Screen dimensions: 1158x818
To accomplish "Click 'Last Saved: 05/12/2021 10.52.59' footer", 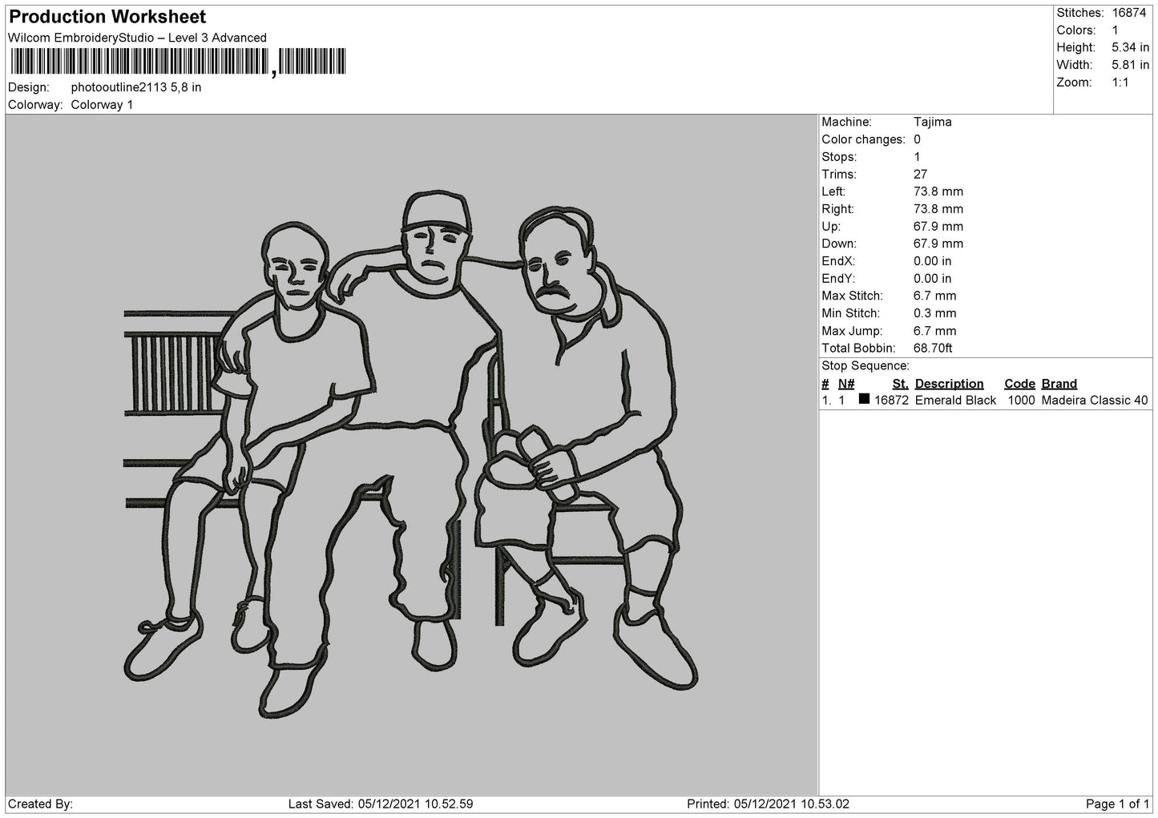I will (380, 804).
